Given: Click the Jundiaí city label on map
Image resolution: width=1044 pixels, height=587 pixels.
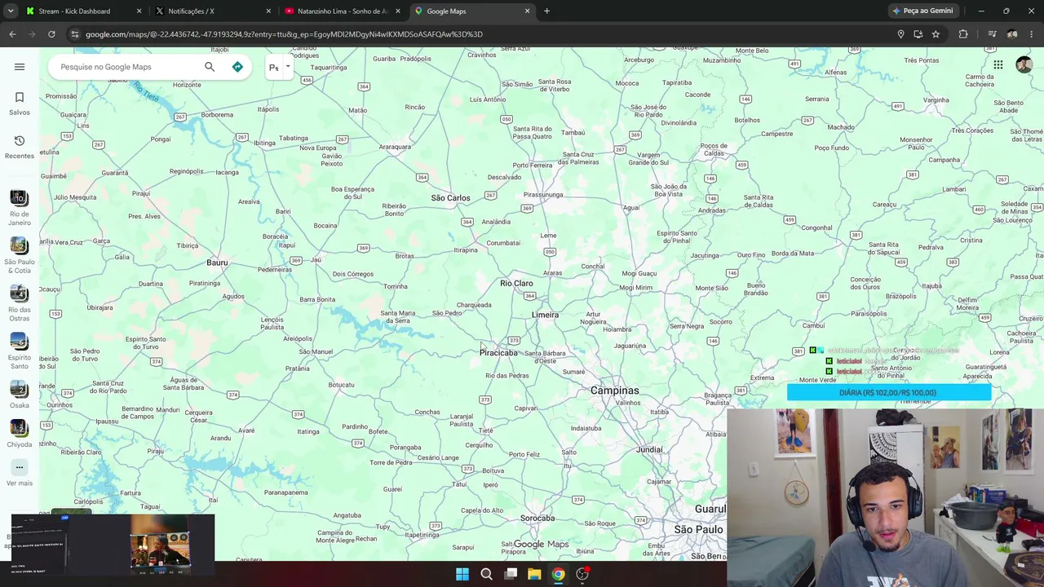Looking at the screenshot, I should [x=649, y=450].
